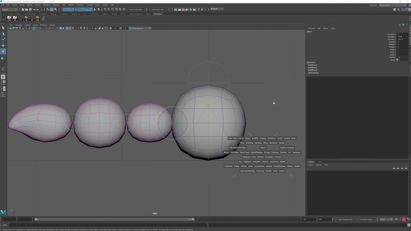Click the first layer arrow icon in Layer Editor
411x231 pixels.
[x=394, y=168]
